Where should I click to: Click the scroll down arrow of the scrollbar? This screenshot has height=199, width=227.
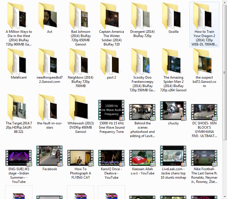click(x=224, y=197)
